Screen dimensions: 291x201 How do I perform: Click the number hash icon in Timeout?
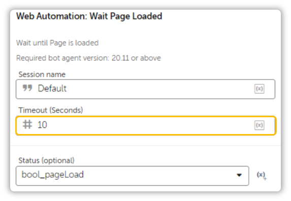point(27,124)
